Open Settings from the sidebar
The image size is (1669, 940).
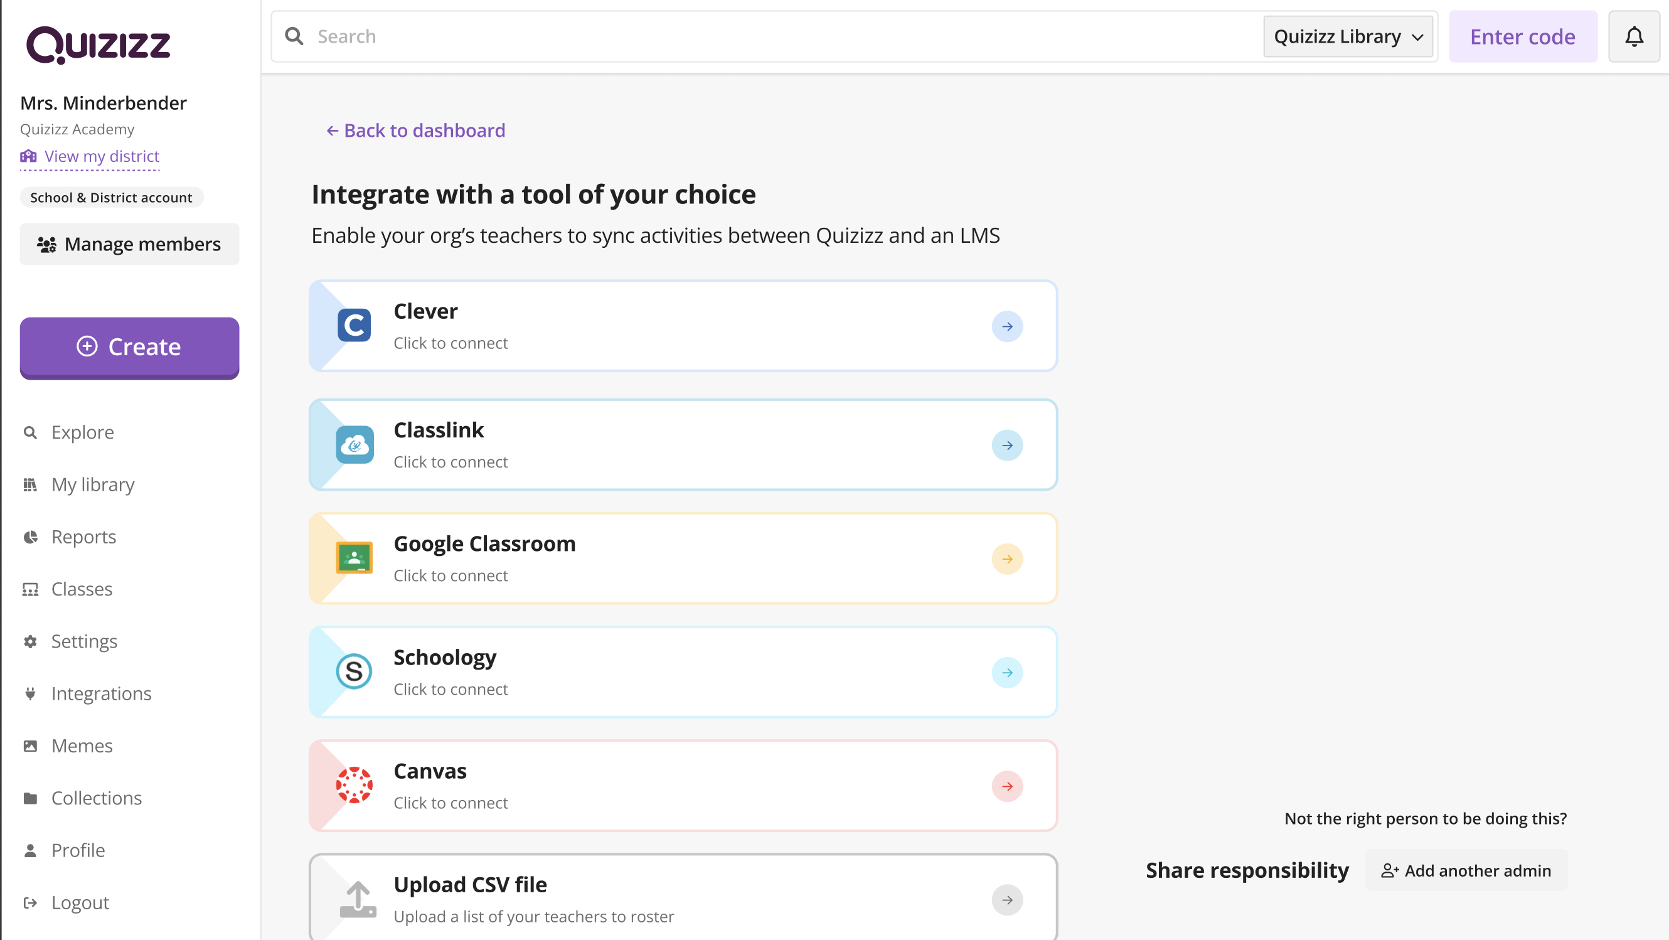point(84,641)
